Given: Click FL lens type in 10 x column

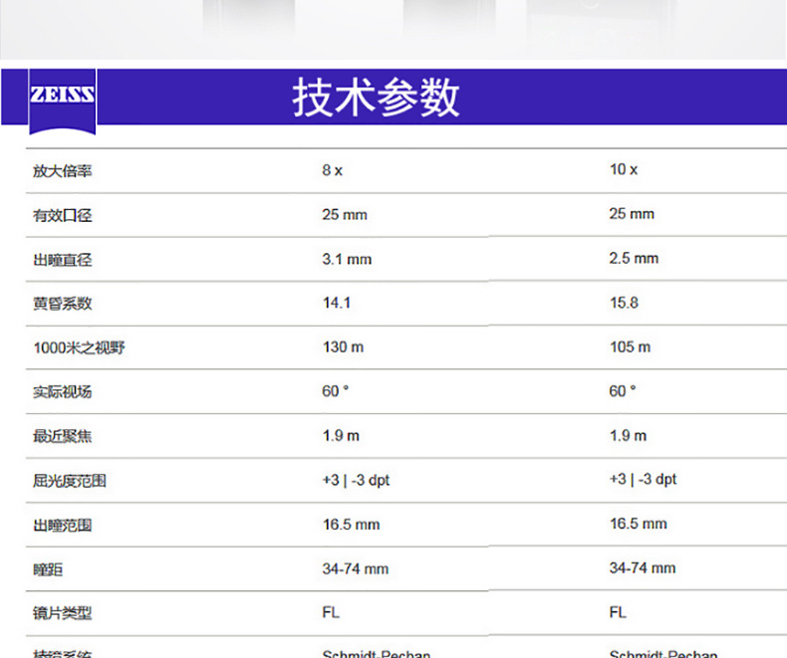Looking at the screenshot, I should click(x=619, y=612).
